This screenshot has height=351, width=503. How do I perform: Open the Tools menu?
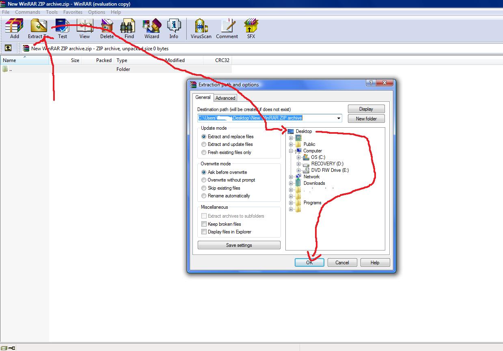pos(52,12)
